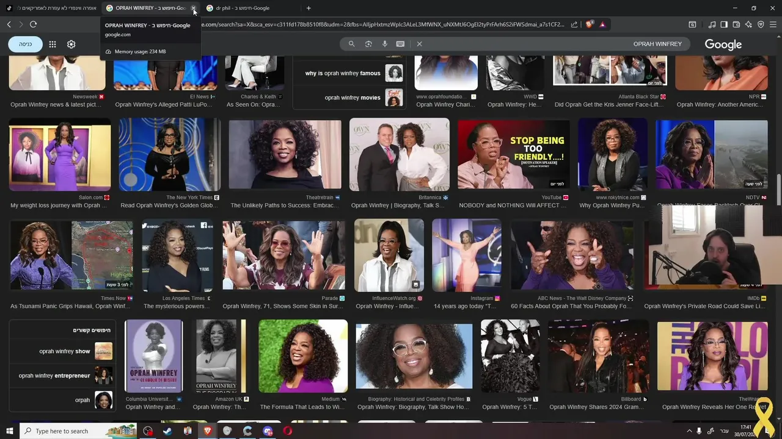Open the on-screen keyboard input tool
The height and width of the screenshot is (439, 782).
coord(400,44)
